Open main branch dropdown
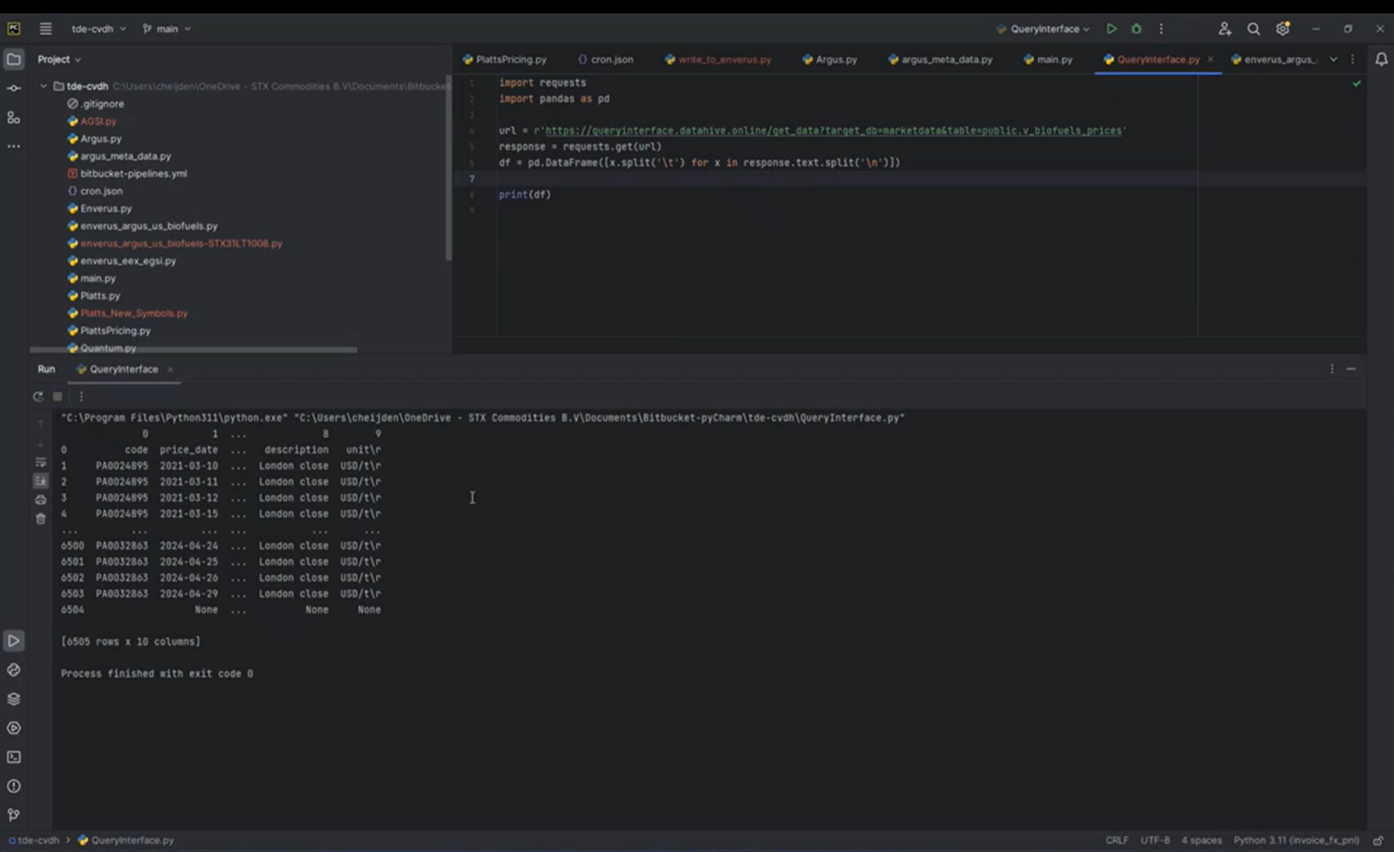This screenshot has width=1394, height=852. (x=167, y=28)
